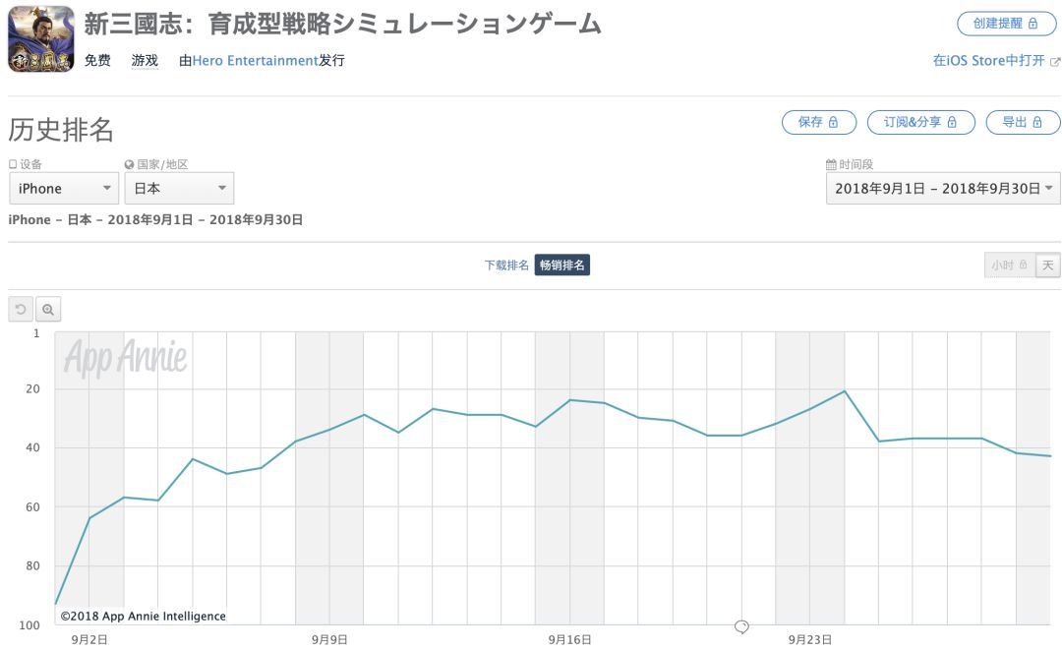Select the 畅销排名 tab
This screenshot has width=1062, height=650.
(x=562, y=266)
